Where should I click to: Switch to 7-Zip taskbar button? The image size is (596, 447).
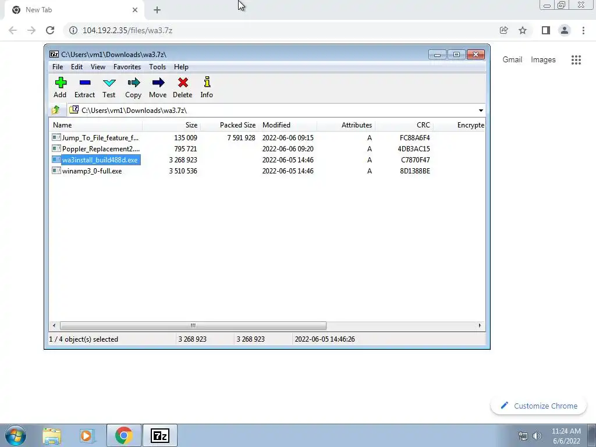pos(159,435)
